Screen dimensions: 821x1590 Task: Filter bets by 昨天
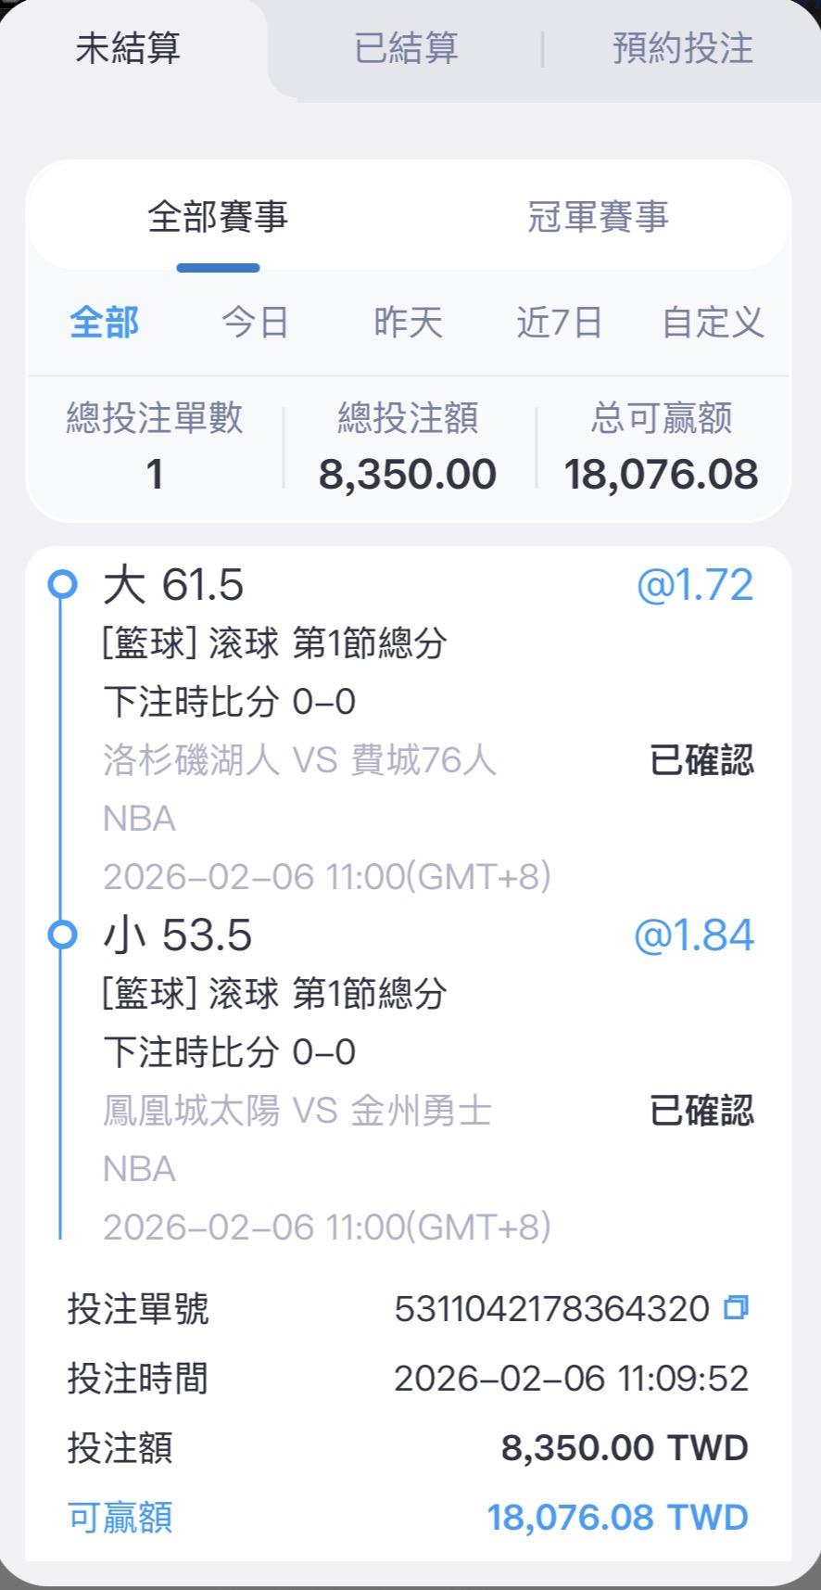(x=408, y=323)
